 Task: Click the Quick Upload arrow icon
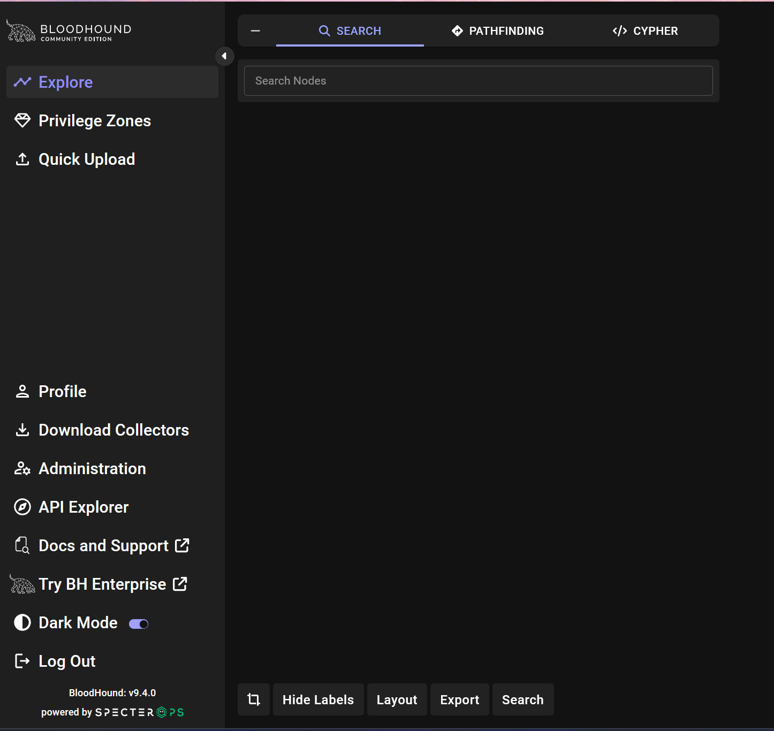(22, 159)
